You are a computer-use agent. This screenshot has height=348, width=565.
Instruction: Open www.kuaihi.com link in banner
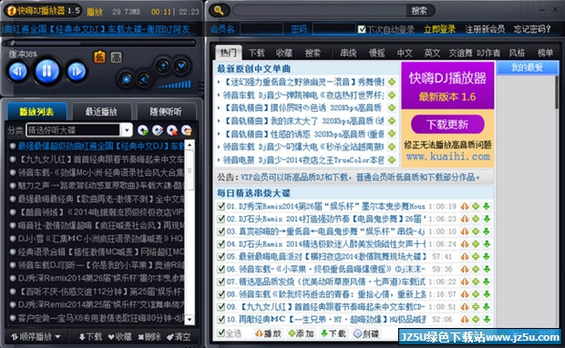coord(448,157)
